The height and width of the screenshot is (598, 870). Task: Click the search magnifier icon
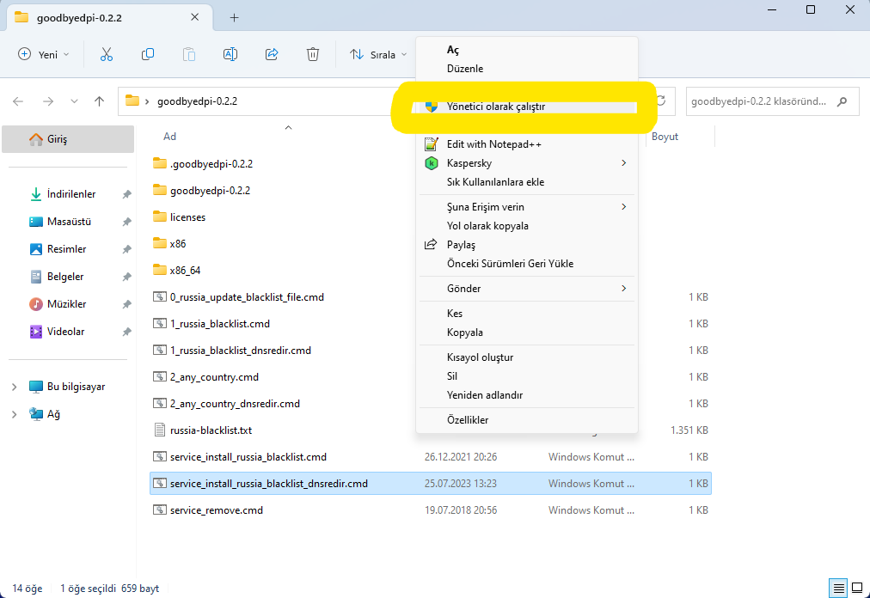(x=842, y=101)
